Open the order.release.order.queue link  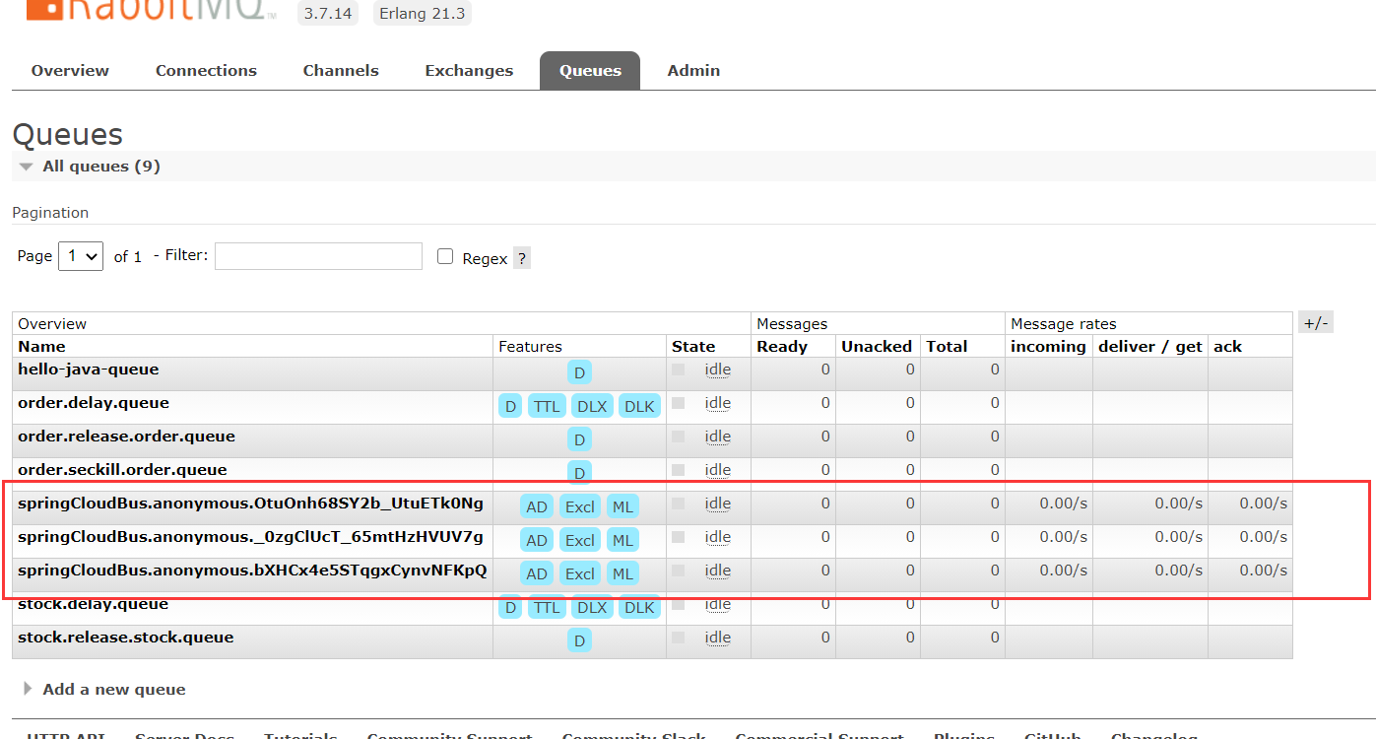coord(126,437)
